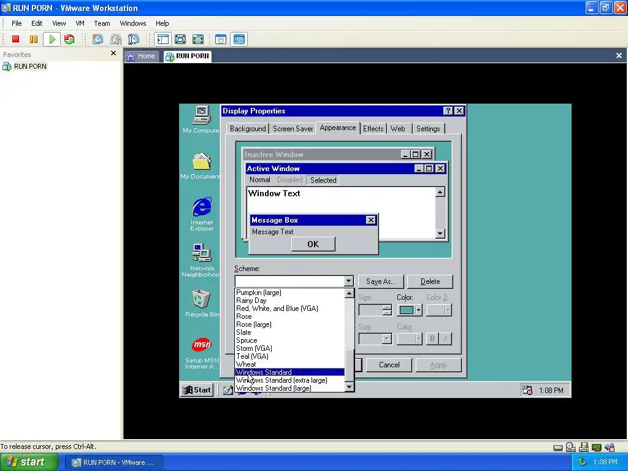This screenshot has width=628, height=471.
Task: Open the File menu
Action: pos(17,23)
